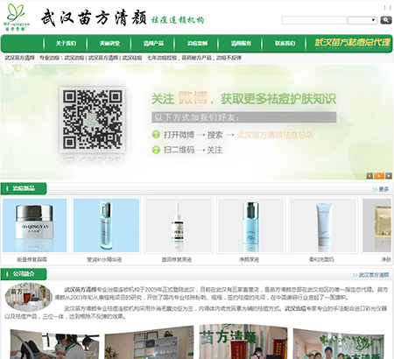Select the last banner slide indicator
Screen dimensions: 394x359
pyautogui.click(x=389, y=176)
